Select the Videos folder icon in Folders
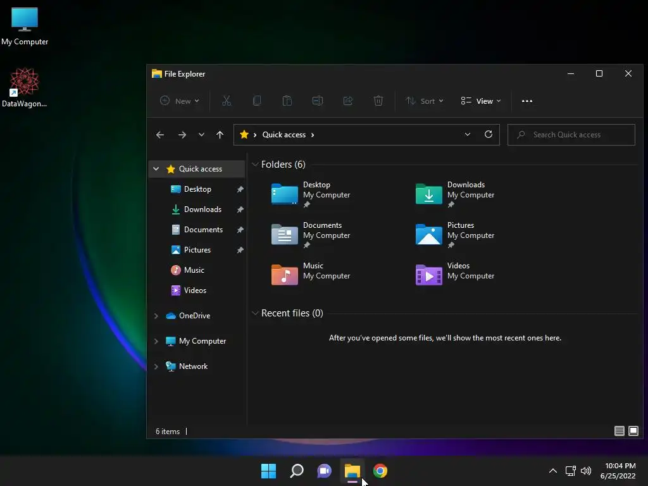Screen dimensions: 648x486 tap(428, 275)
